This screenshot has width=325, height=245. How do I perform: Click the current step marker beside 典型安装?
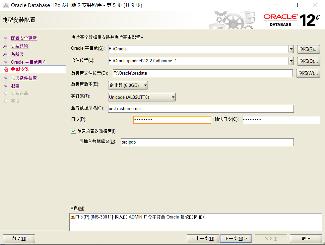click(6, 70)
